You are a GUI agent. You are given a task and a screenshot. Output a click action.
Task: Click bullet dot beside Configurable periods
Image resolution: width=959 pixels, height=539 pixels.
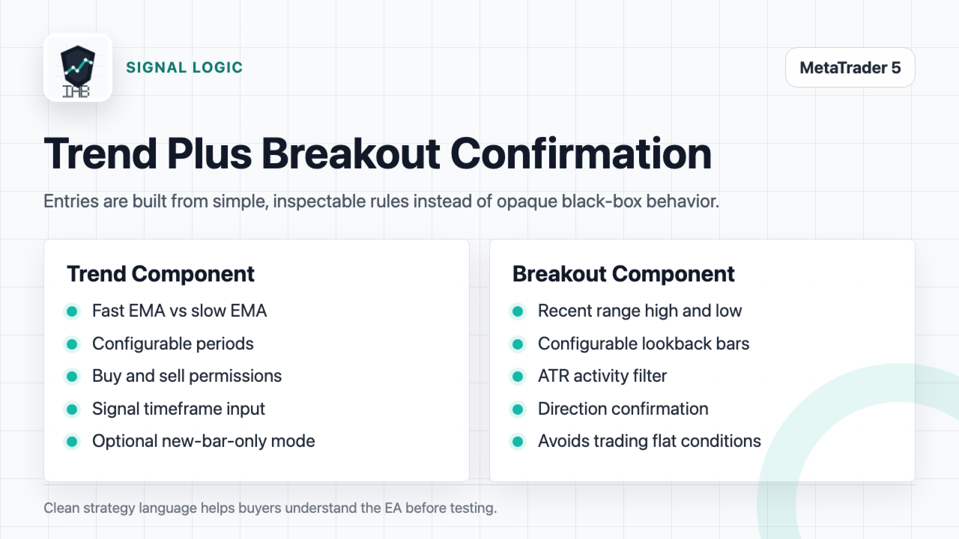coord(72,344)
